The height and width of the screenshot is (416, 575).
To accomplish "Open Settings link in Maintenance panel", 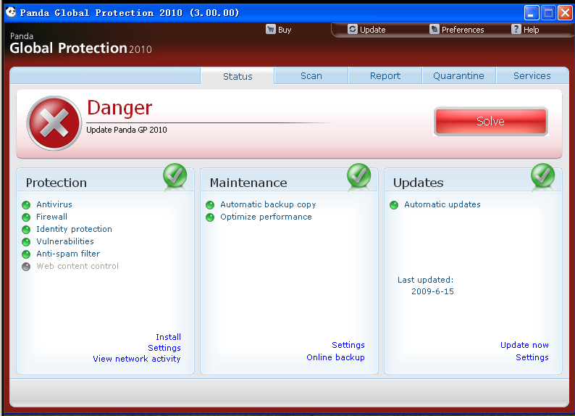I will tap(348, 345).
